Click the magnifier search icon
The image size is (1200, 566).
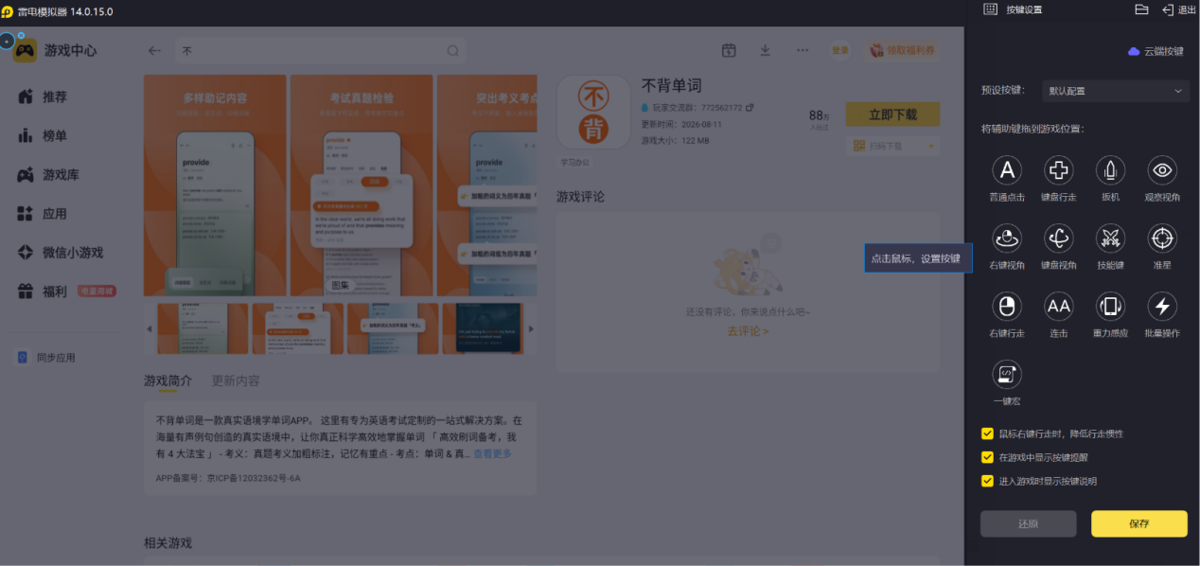click(x=453, y=51)
